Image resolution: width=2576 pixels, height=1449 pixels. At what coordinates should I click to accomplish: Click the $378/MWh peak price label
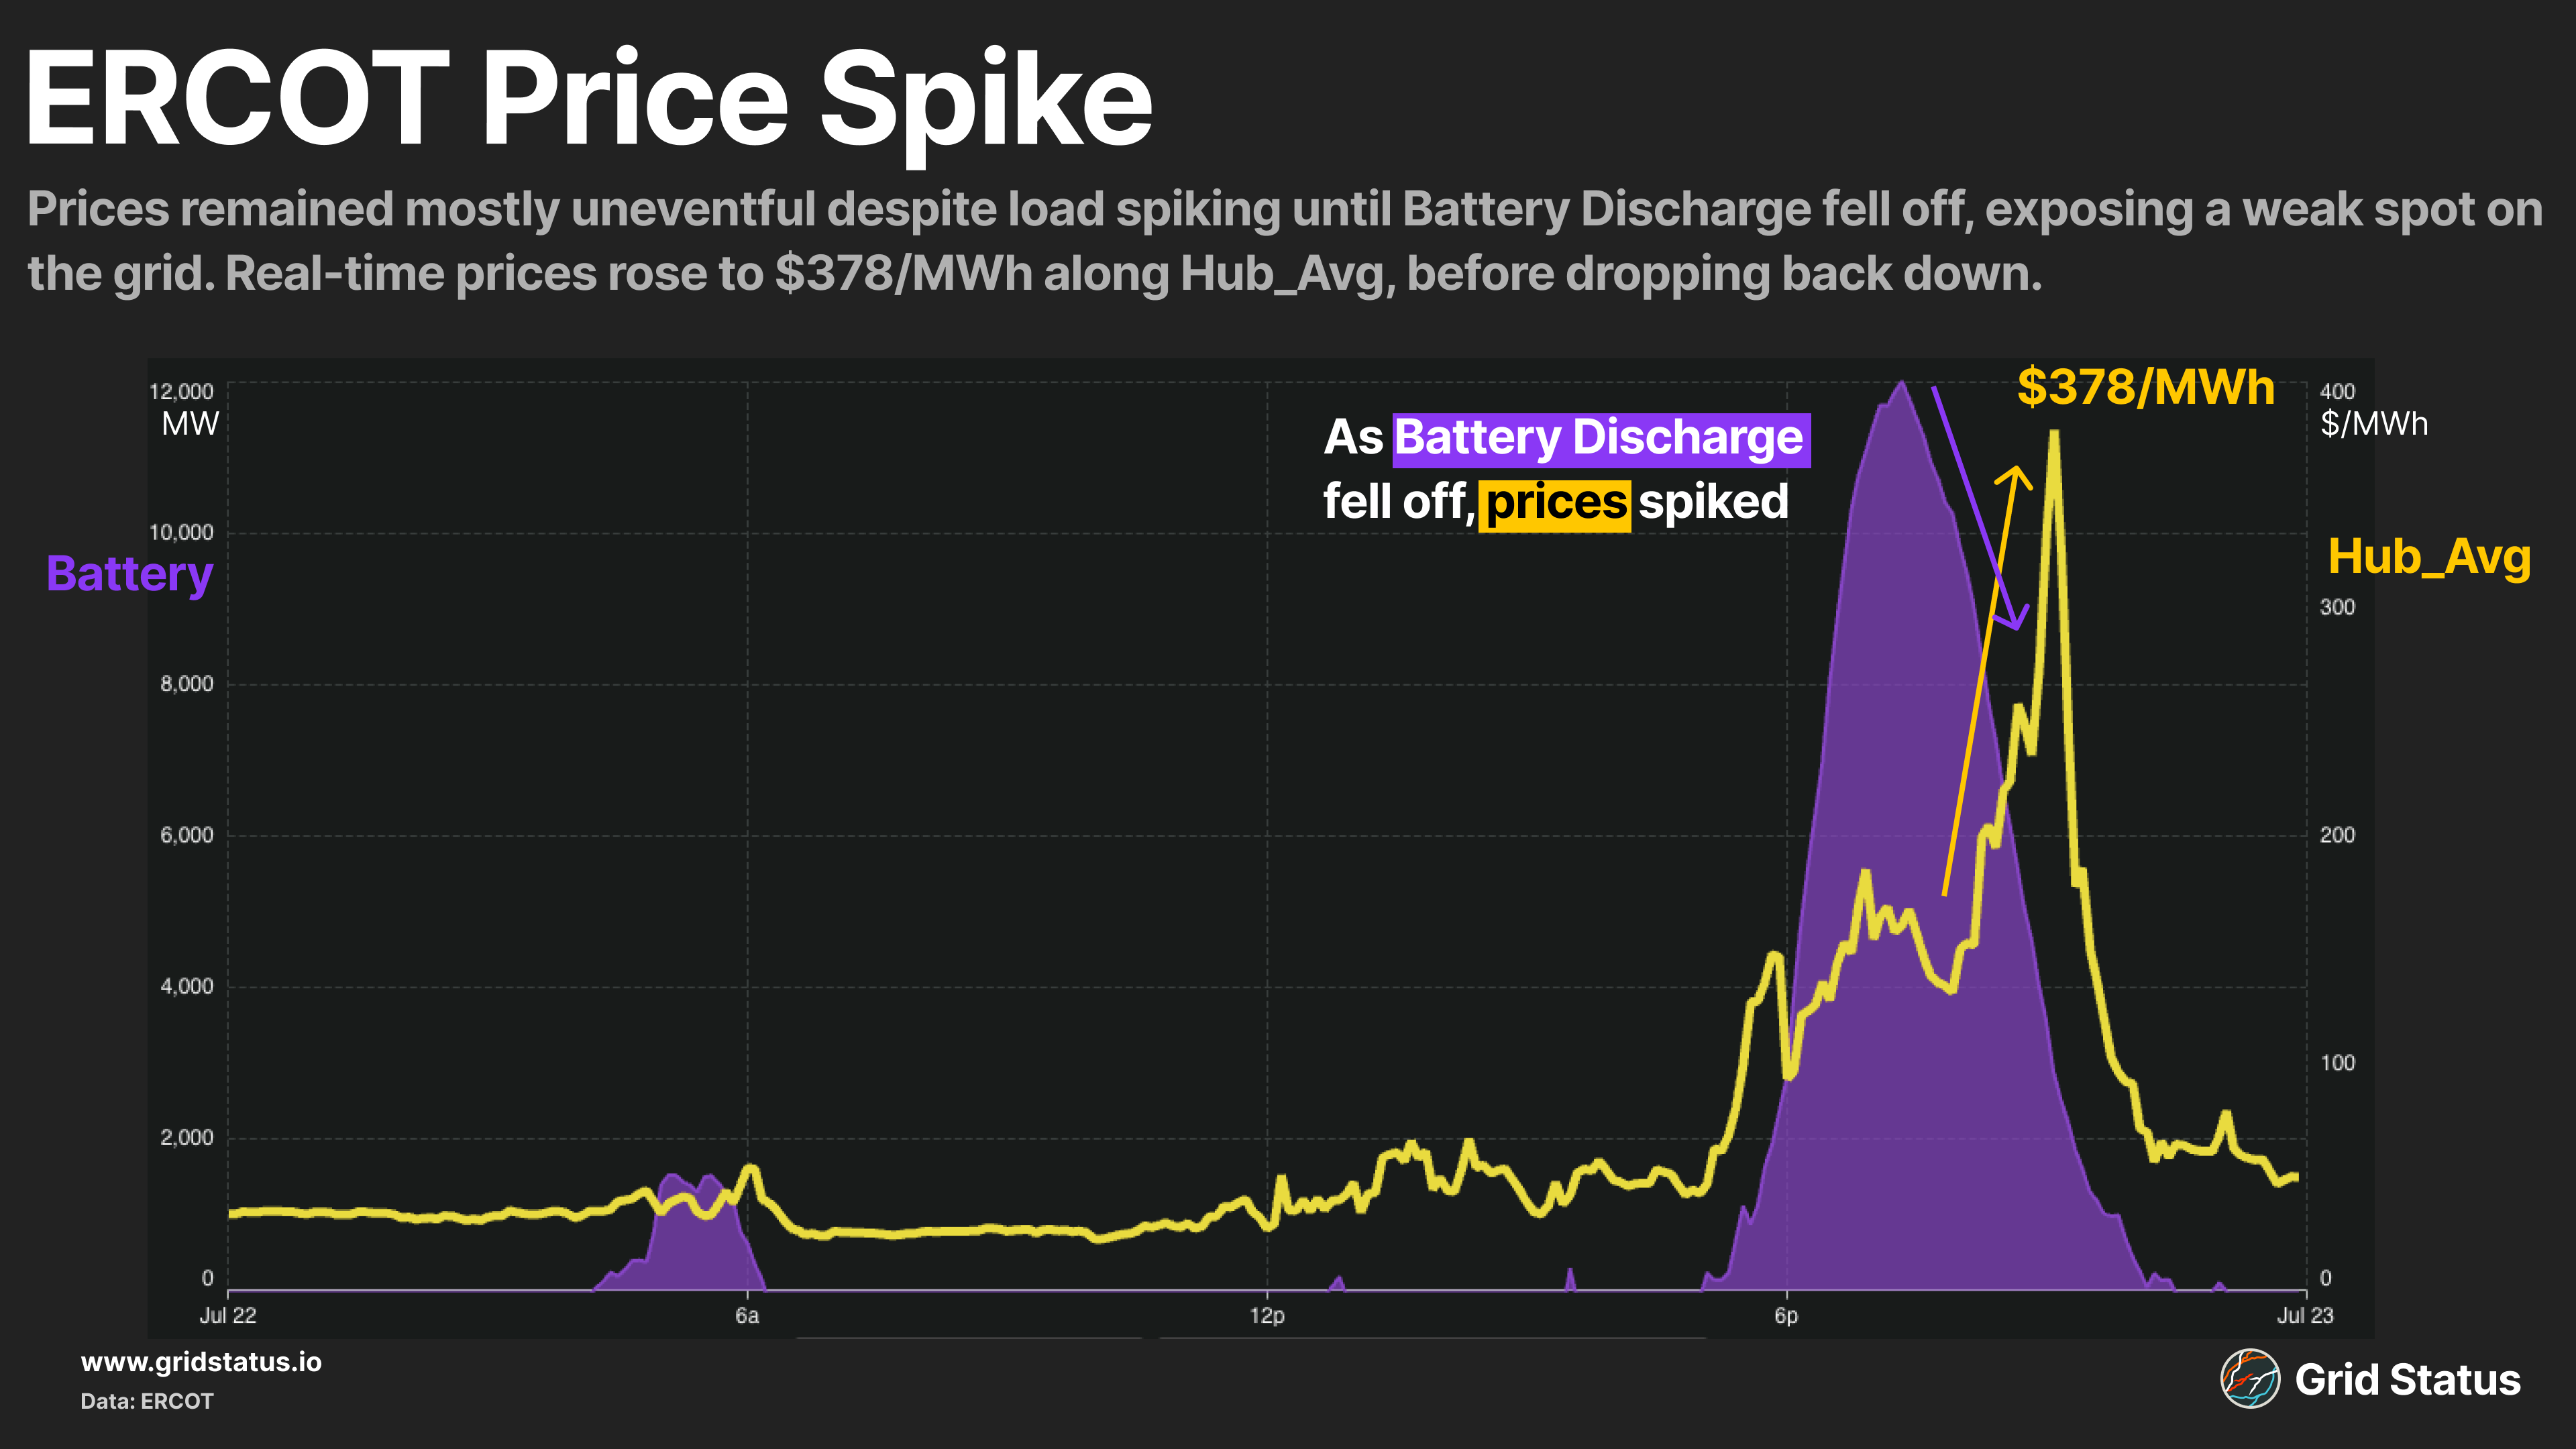(2146, 387)
